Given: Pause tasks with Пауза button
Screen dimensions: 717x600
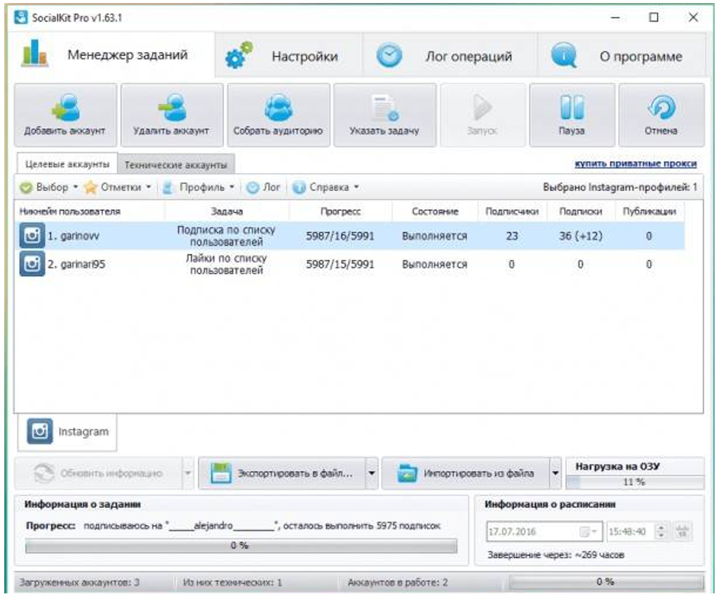Looking at the screenshot, I should click(x=572, y=115).
